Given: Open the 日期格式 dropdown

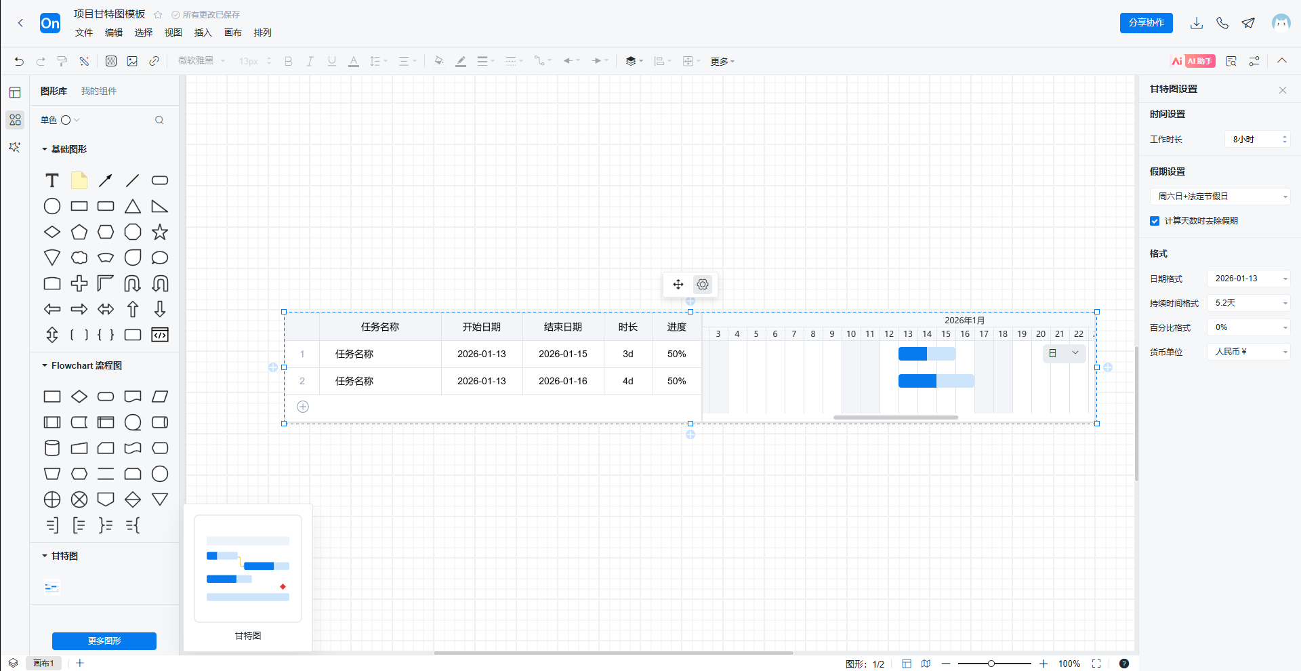Looking at the screenshot, I should (x=1248, y=279).
